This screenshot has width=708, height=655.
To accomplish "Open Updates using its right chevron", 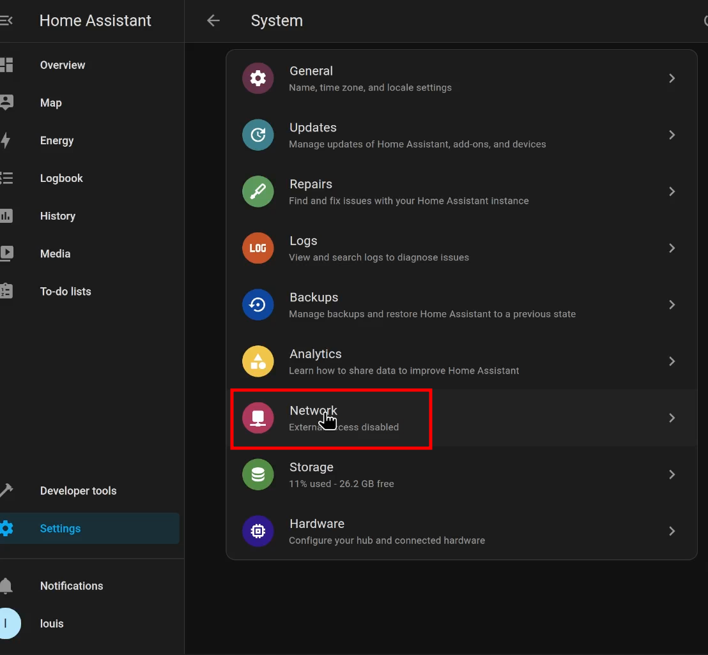I will (x=672, y=135).
